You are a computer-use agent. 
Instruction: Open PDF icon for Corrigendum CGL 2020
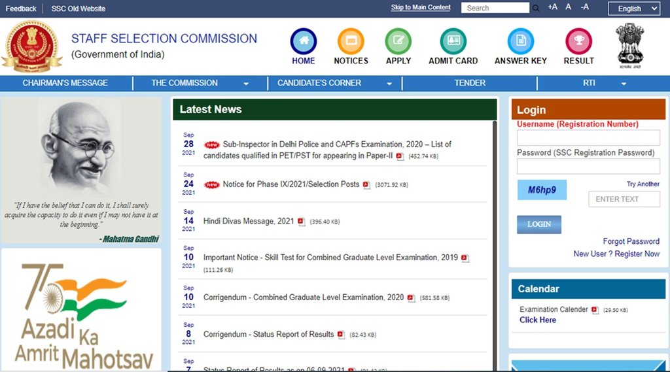click(411, 298)
